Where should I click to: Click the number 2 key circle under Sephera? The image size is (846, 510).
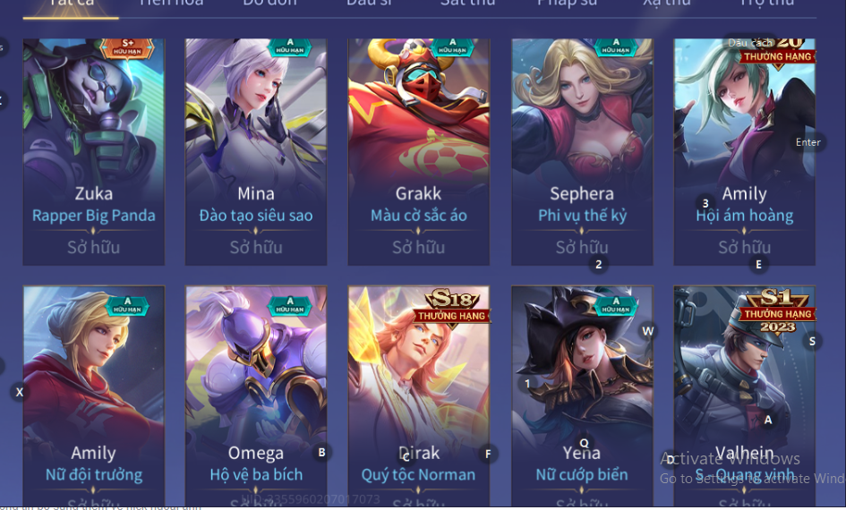(x=598, y=264)
